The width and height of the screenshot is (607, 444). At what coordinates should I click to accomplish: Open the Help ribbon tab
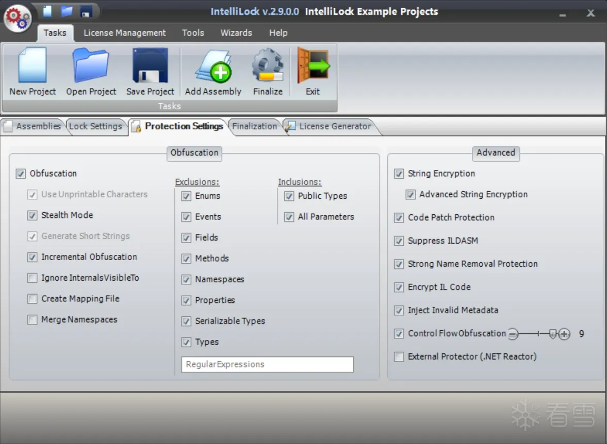tap(278, 33)
